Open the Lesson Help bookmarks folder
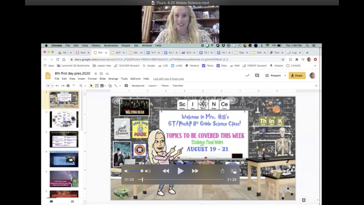The image size is (364, 205). click(102, 66)
